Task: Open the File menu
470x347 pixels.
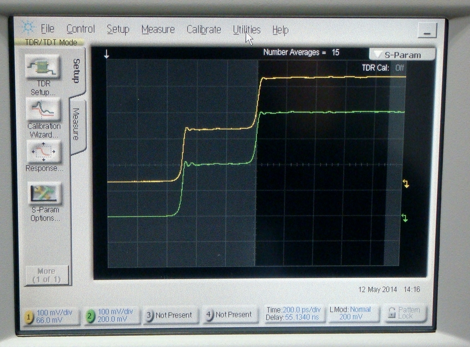Action: [x=47, y=29]
